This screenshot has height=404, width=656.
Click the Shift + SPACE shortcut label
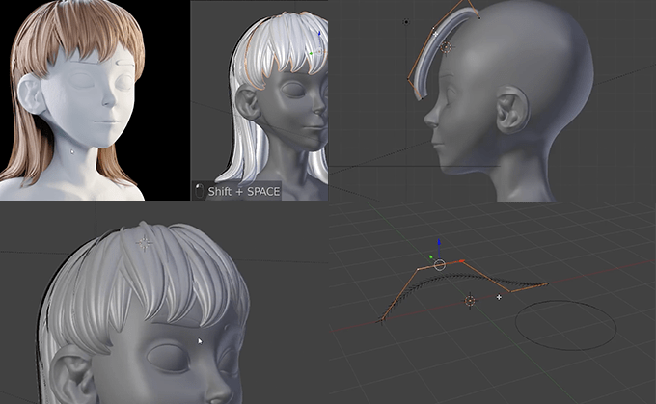coord(244,192)
